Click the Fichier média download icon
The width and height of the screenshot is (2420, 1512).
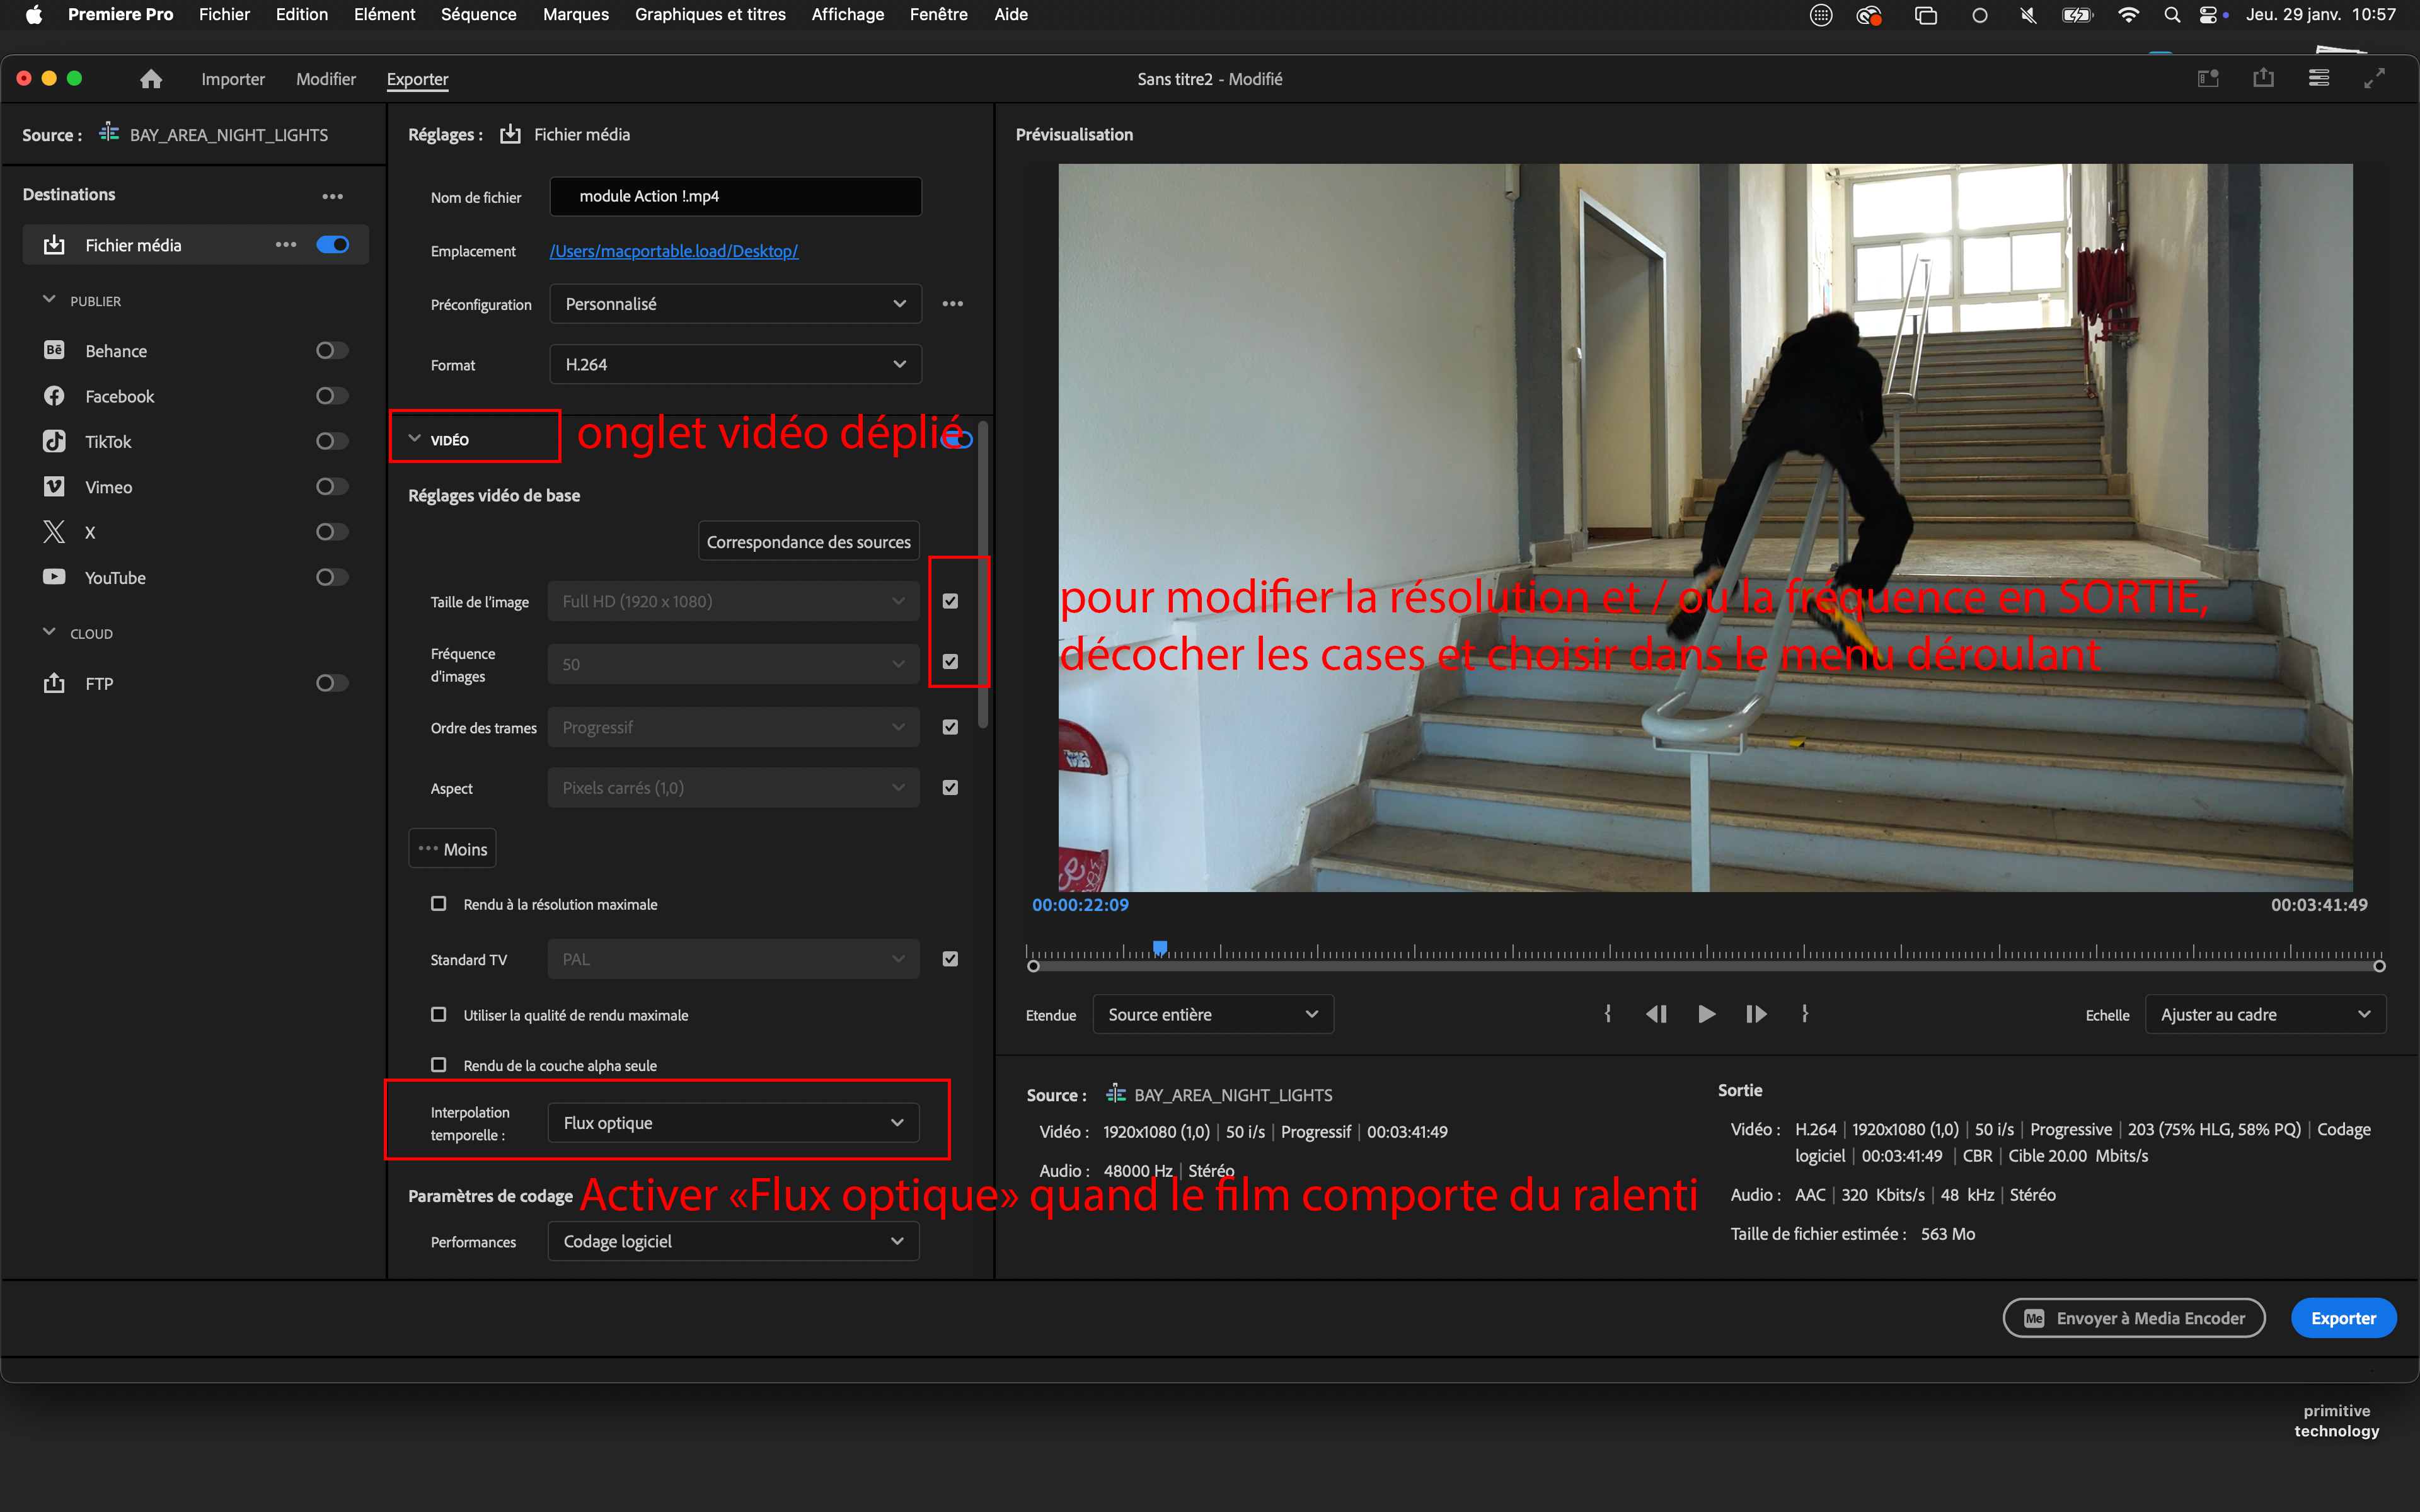pyautogui.click(x=54, y=244)
